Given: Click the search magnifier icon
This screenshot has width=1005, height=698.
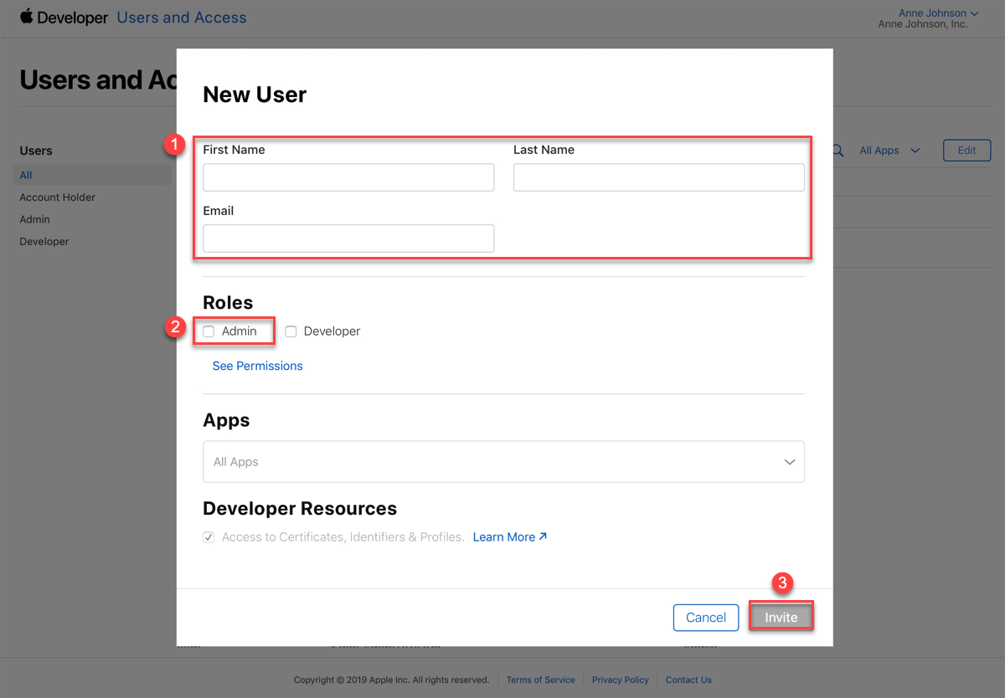Looking at the screenshot, I should point(837,151).
